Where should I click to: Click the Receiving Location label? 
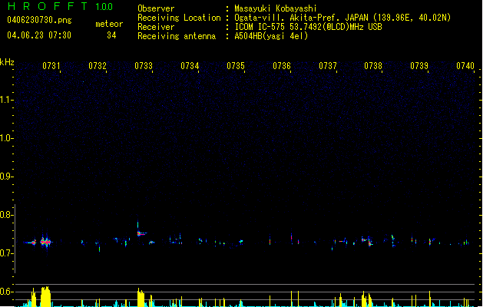point(179,18)
